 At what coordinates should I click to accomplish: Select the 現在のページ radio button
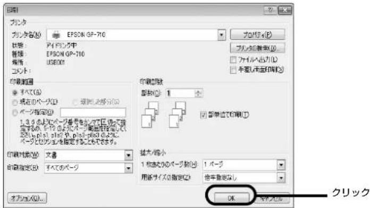pyautogui.click(x=15, y=102)
